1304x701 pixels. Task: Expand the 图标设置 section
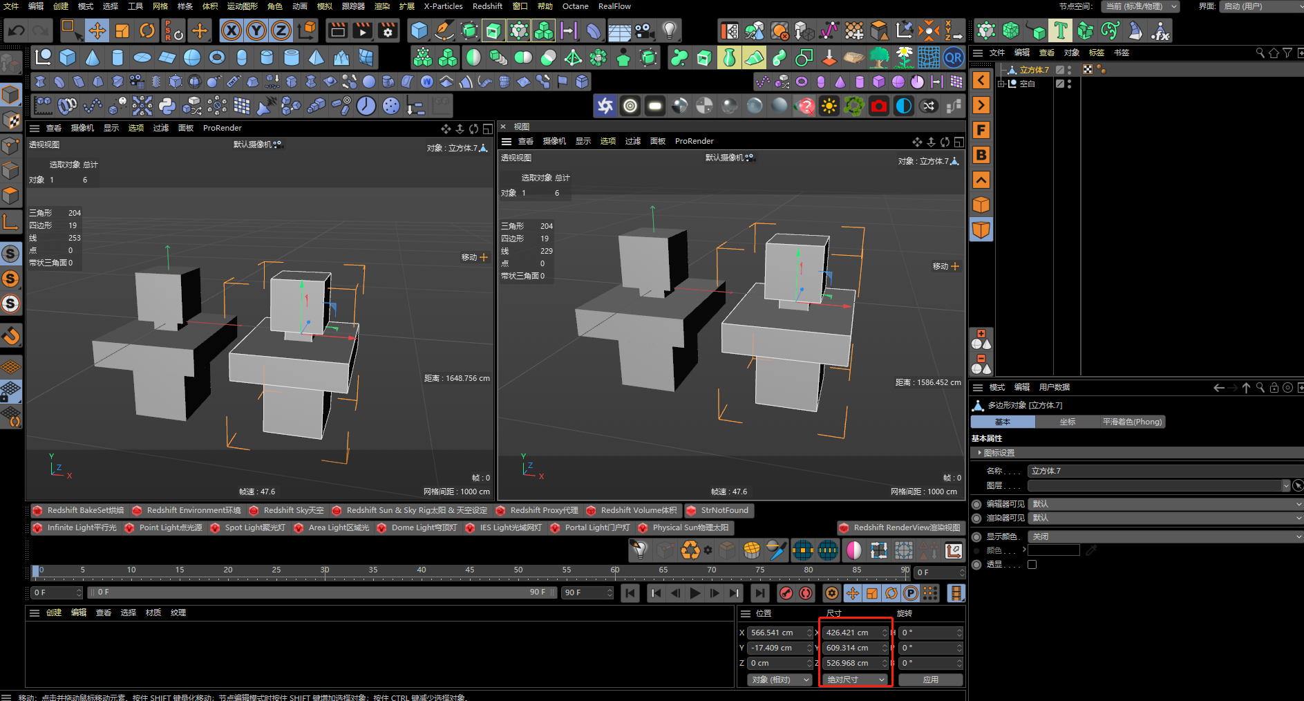tap(980, 453)
